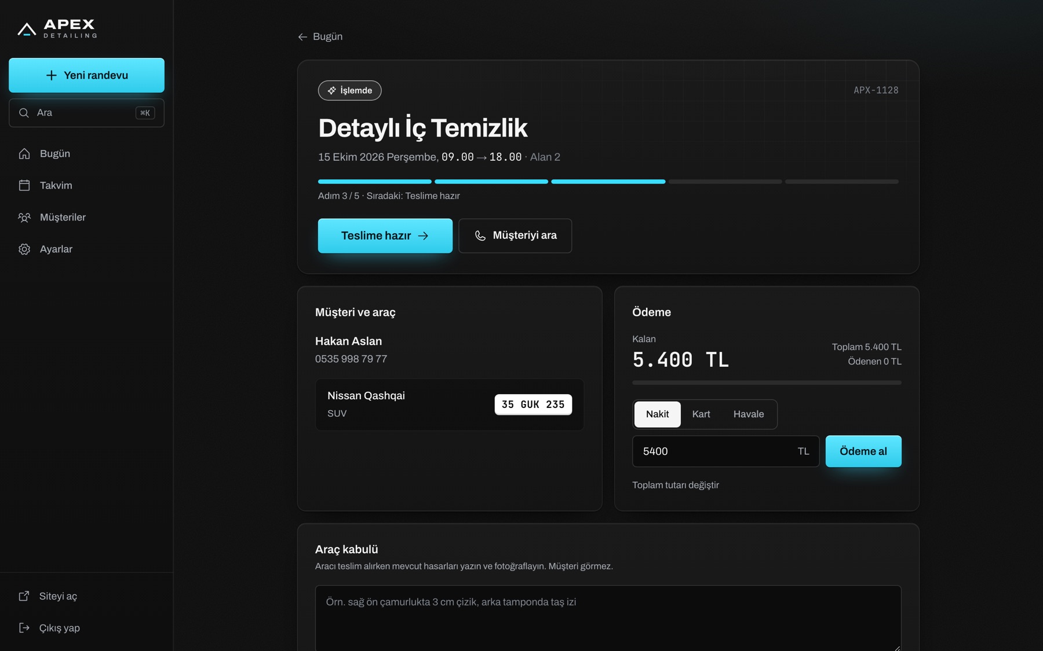Select Kart payment method
This screenshot has height=651, width=1043.
point(701,414)
